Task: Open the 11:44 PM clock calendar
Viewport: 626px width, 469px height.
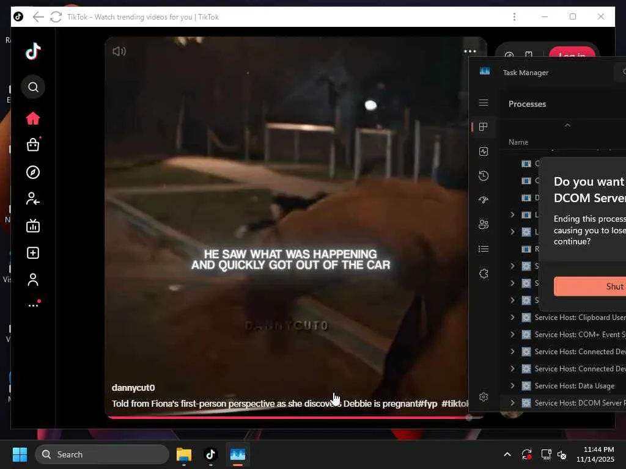Action: click(x=595, y=454)
